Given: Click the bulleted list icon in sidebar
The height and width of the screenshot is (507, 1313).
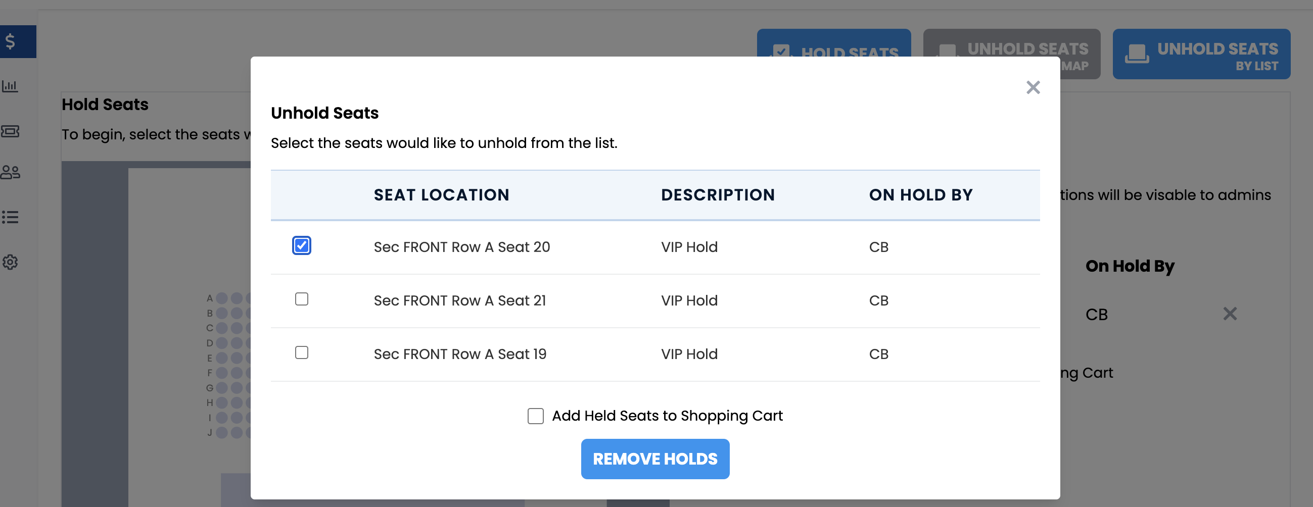Looking at the screenshot, I should [x=10, y=217].
